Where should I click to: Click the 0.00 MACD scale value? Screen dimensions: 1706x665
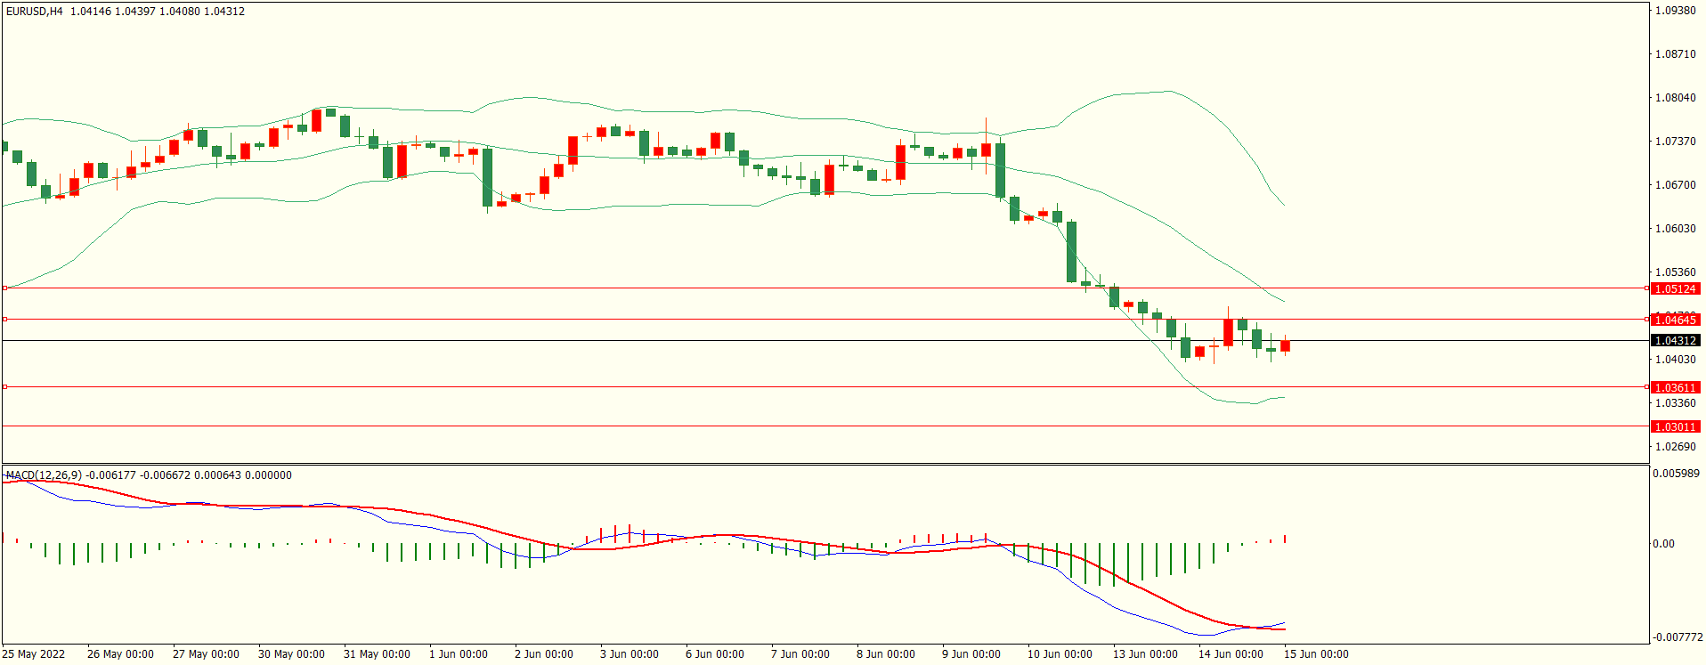click(1663, 544)
